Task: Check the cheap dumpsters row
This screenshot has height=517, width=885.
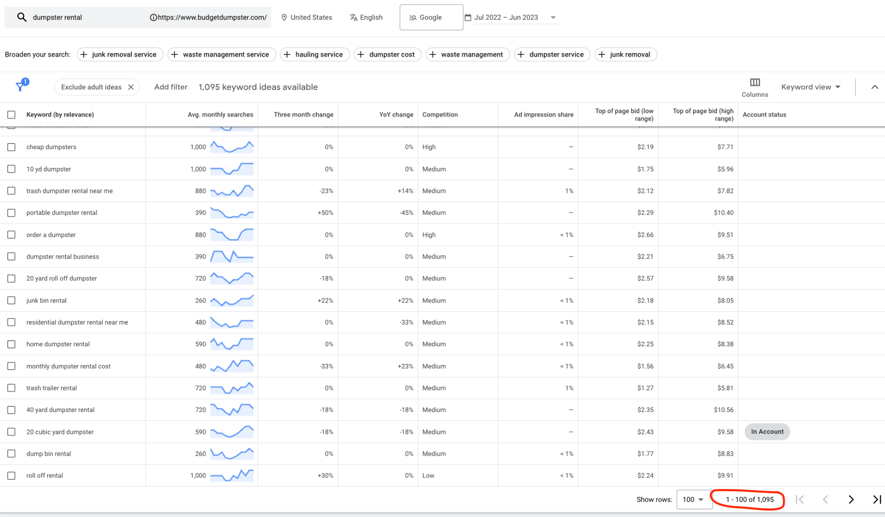Action: click(11, 147)
